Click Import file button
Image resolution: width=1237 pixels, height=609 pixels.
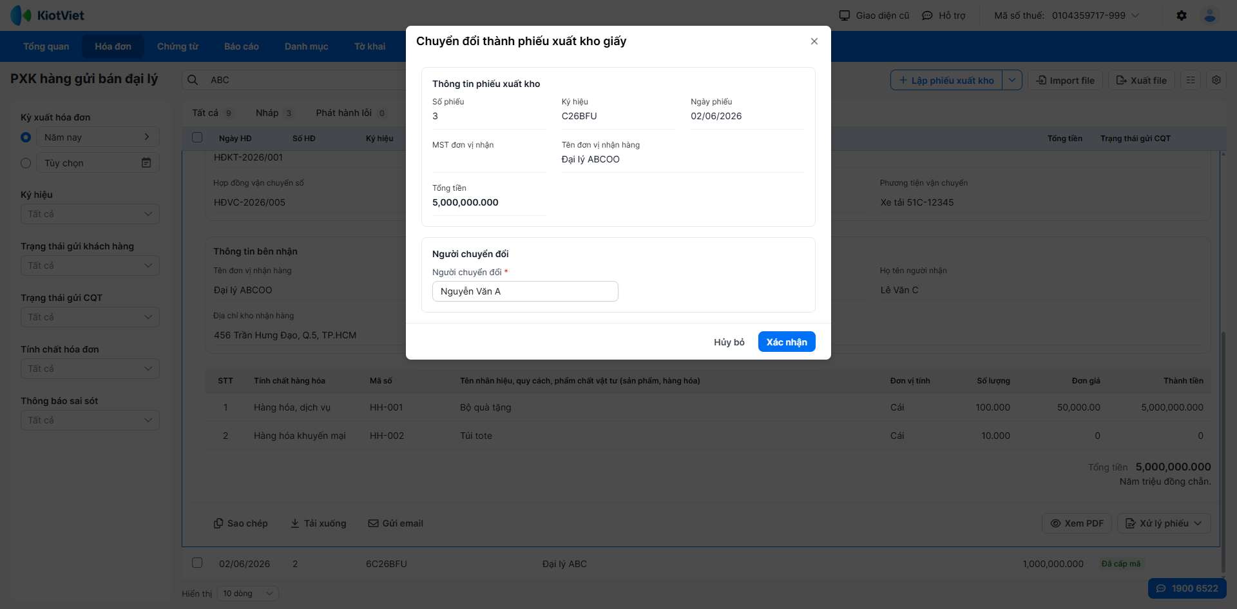pyautogui.click(x=1066, y=80)
